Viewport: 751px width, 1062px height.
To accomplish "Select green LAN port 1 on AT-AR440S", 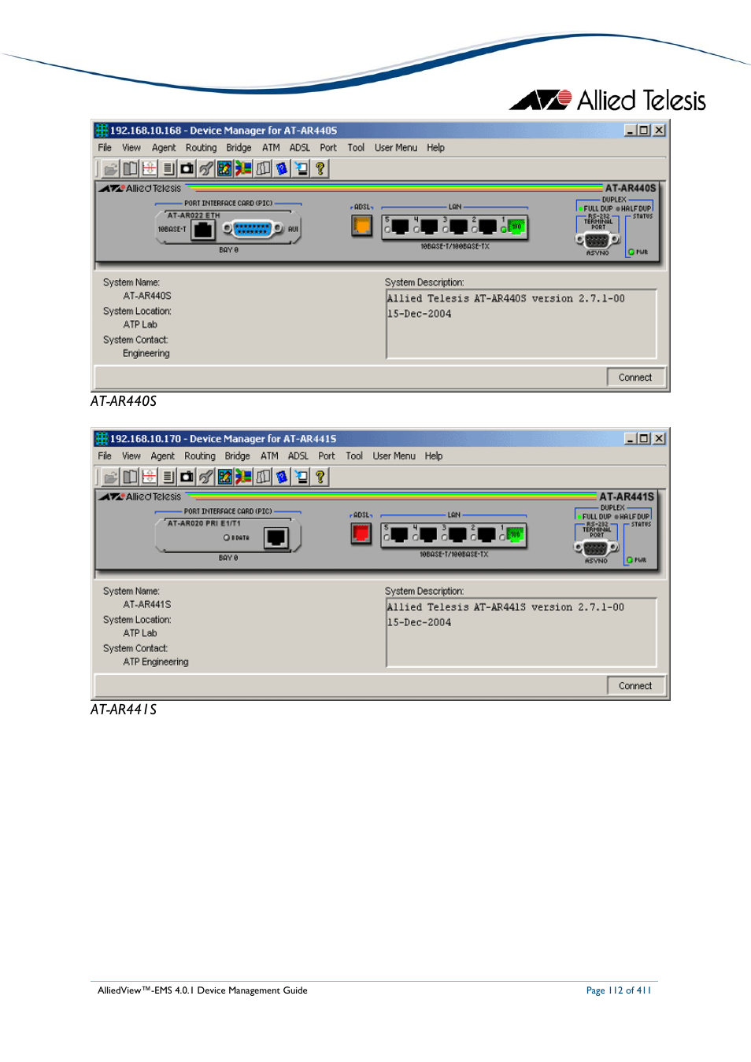I will [x=516, y=227].
